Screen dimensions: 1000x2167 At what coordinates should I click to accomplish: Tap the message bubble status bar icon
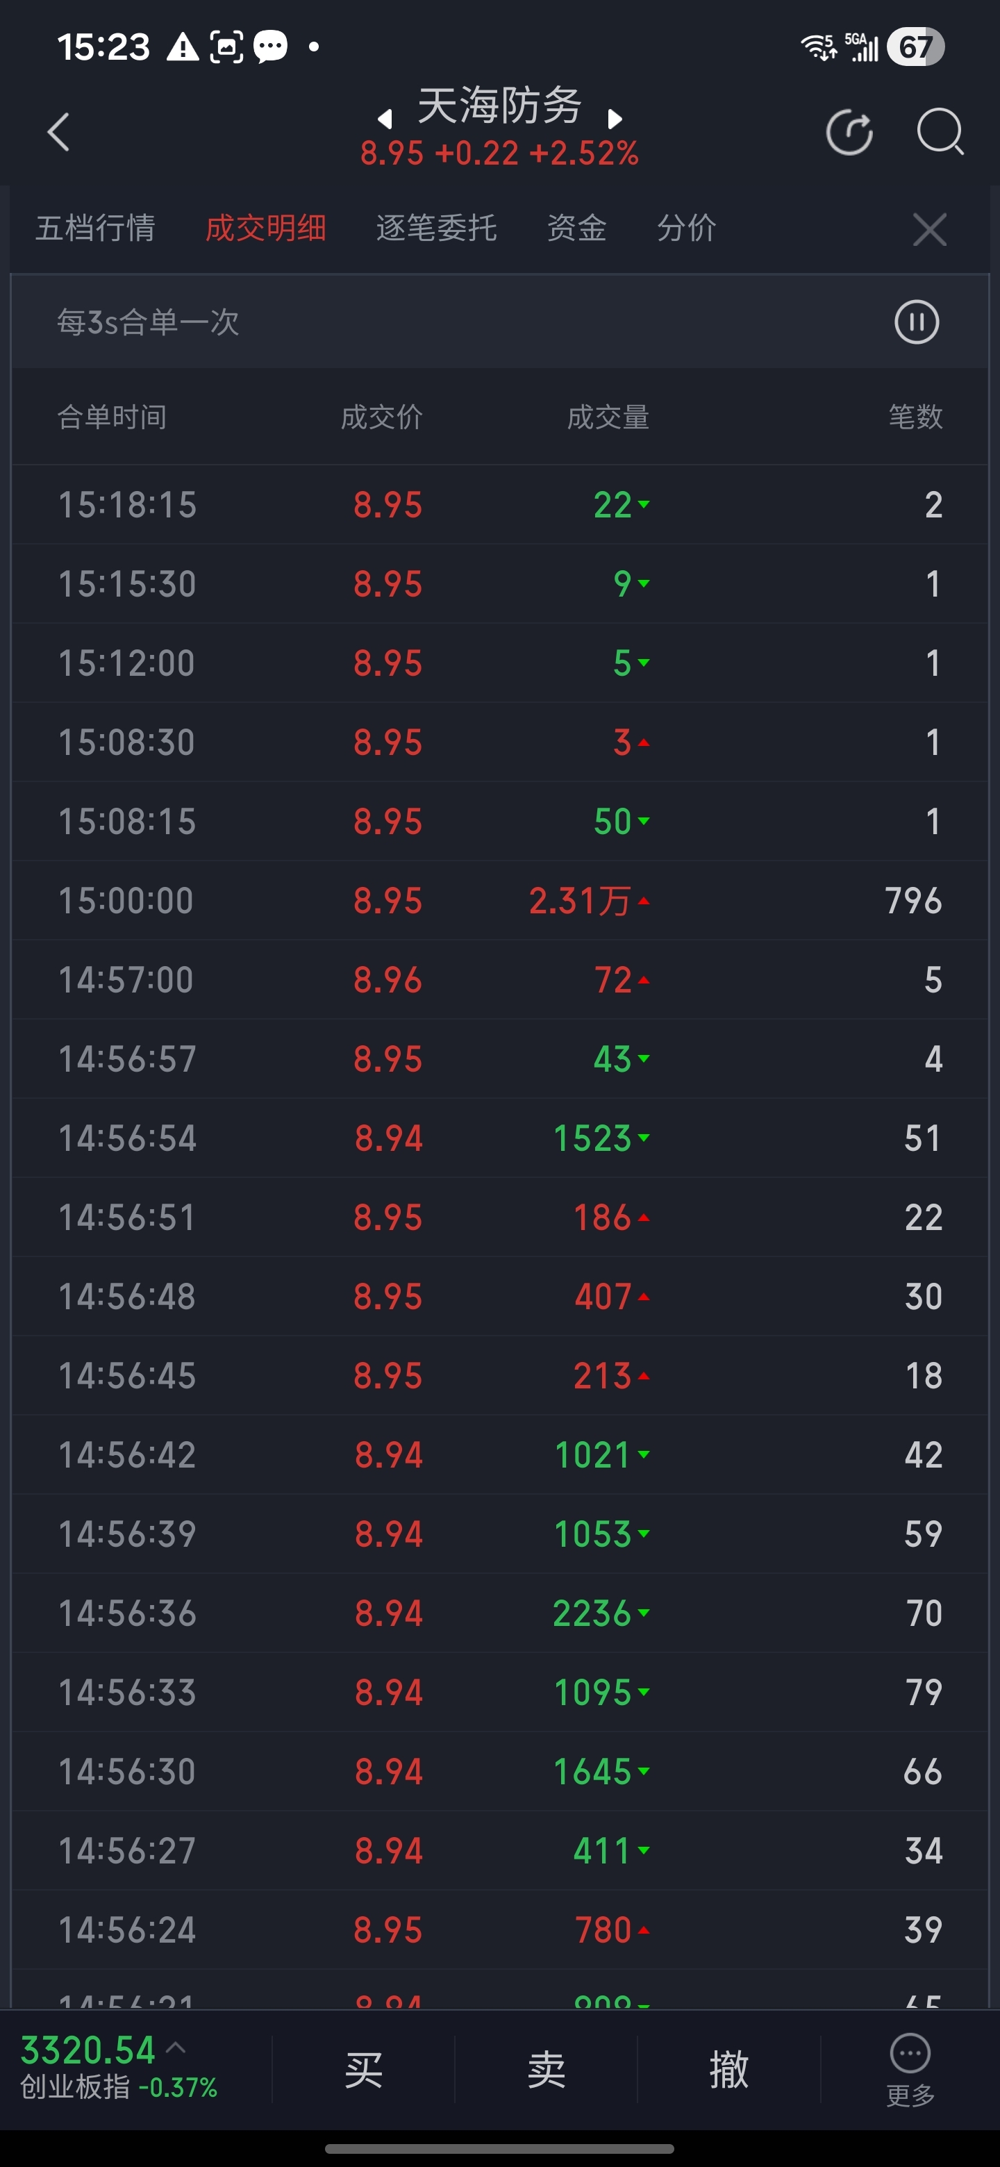(271, 47)
